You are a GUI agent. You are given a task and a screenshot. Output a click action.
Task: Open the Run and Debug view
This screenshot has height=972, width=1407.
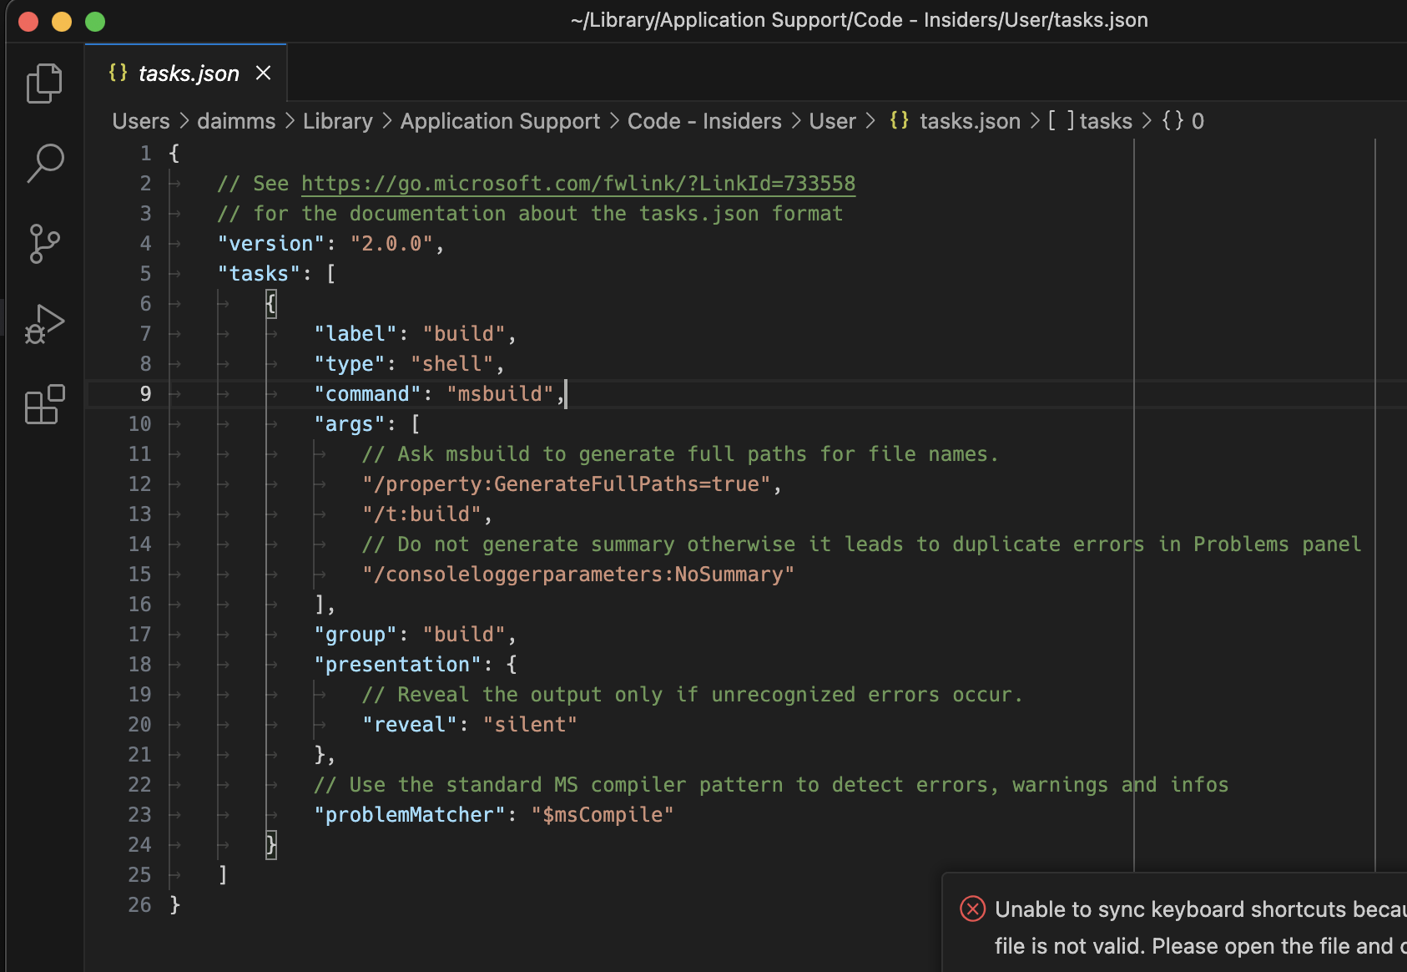(x=44, y=324)
